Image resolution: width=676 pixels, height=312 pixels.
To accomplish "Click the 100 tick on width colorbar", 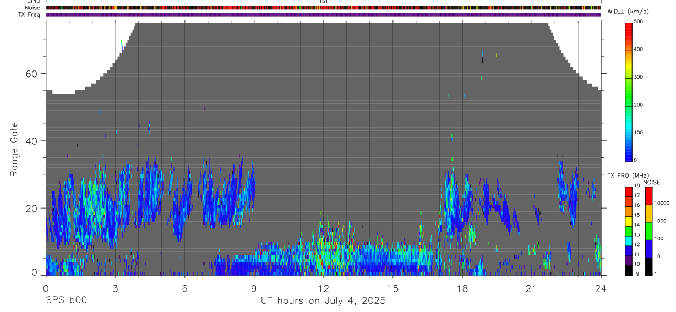I will tap(639, 133).
